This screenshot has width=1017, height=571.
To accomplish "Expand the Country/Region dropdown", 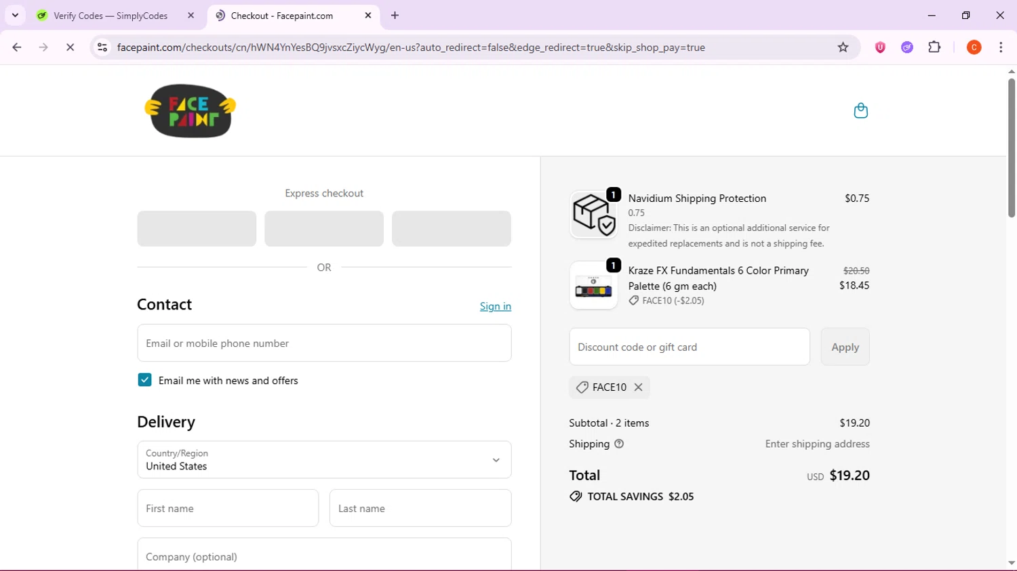I will [x=324, y=460].
